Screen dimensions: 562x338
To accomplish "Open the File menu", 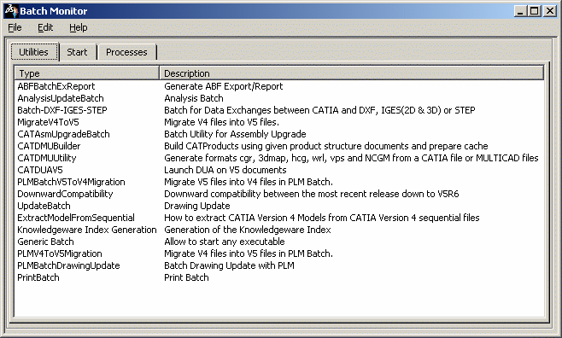I will click(15, 28).
